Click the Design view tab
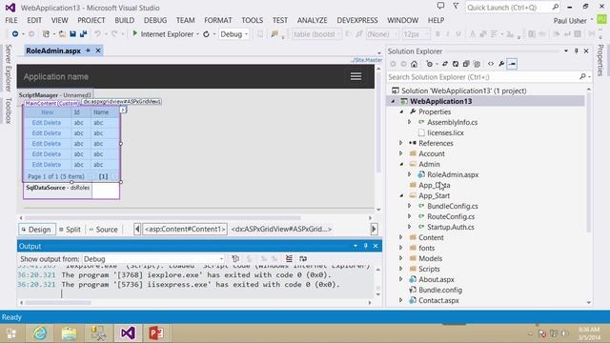Image resolution: width=610 pixels, height=343 pixels. coord(36,230)
